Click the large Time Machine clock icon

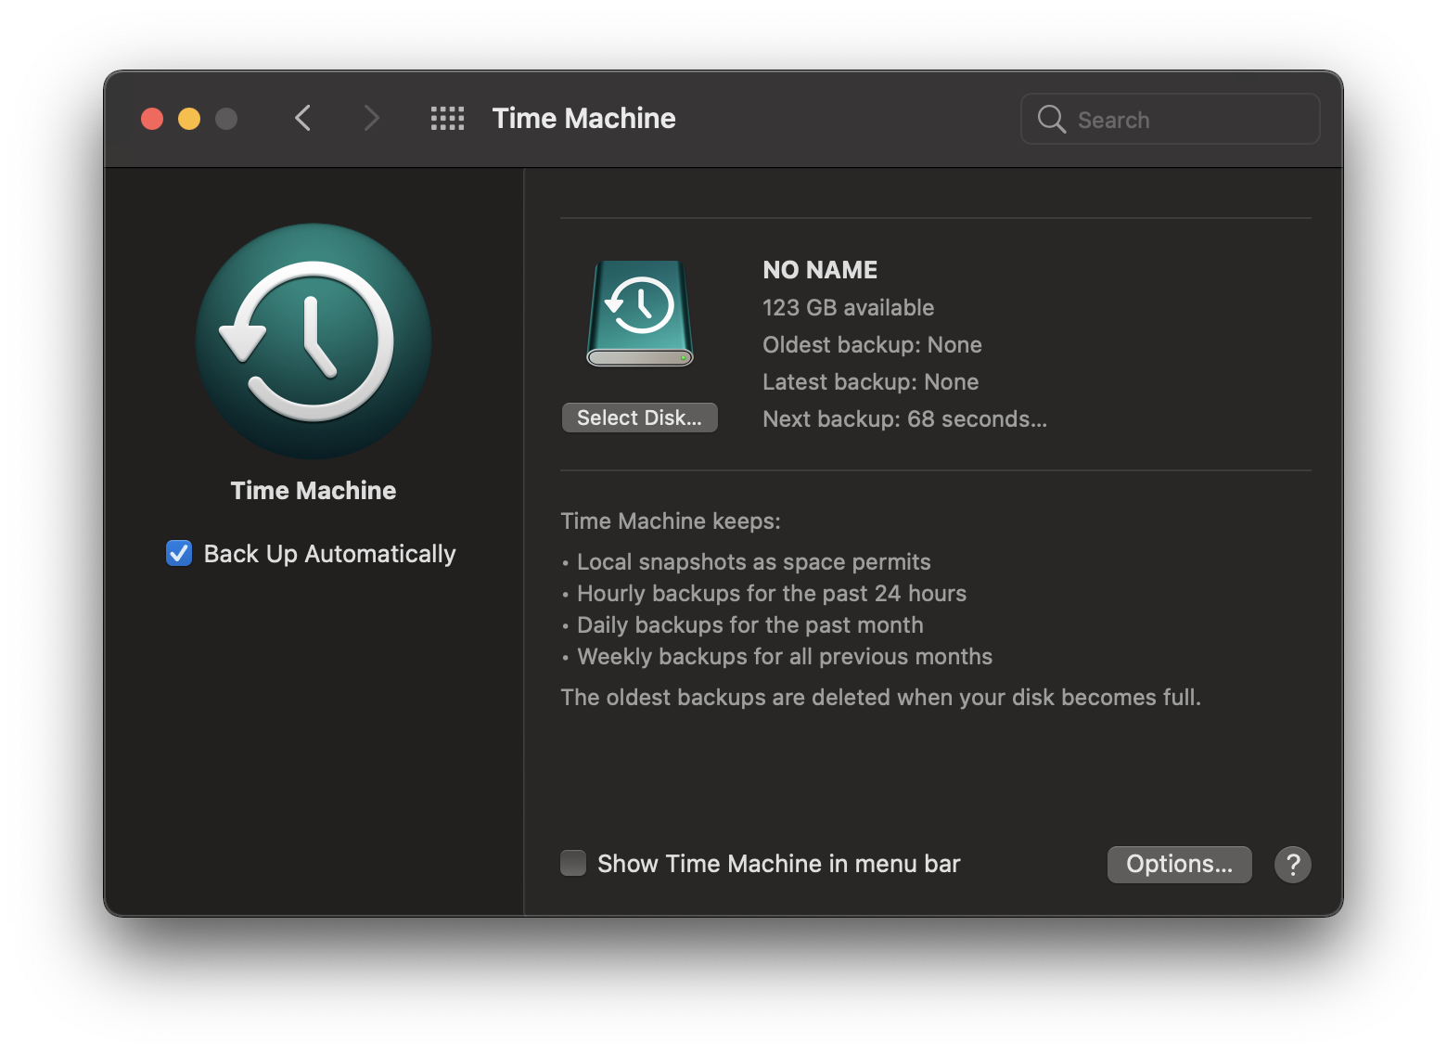click(x=314, y=341)
